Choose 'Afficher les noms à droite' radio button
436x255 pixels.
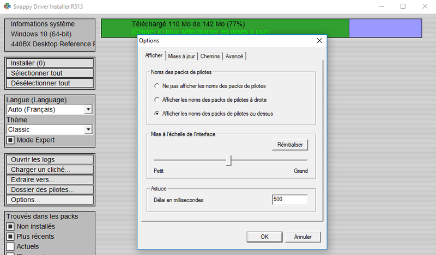pos(157,100)
